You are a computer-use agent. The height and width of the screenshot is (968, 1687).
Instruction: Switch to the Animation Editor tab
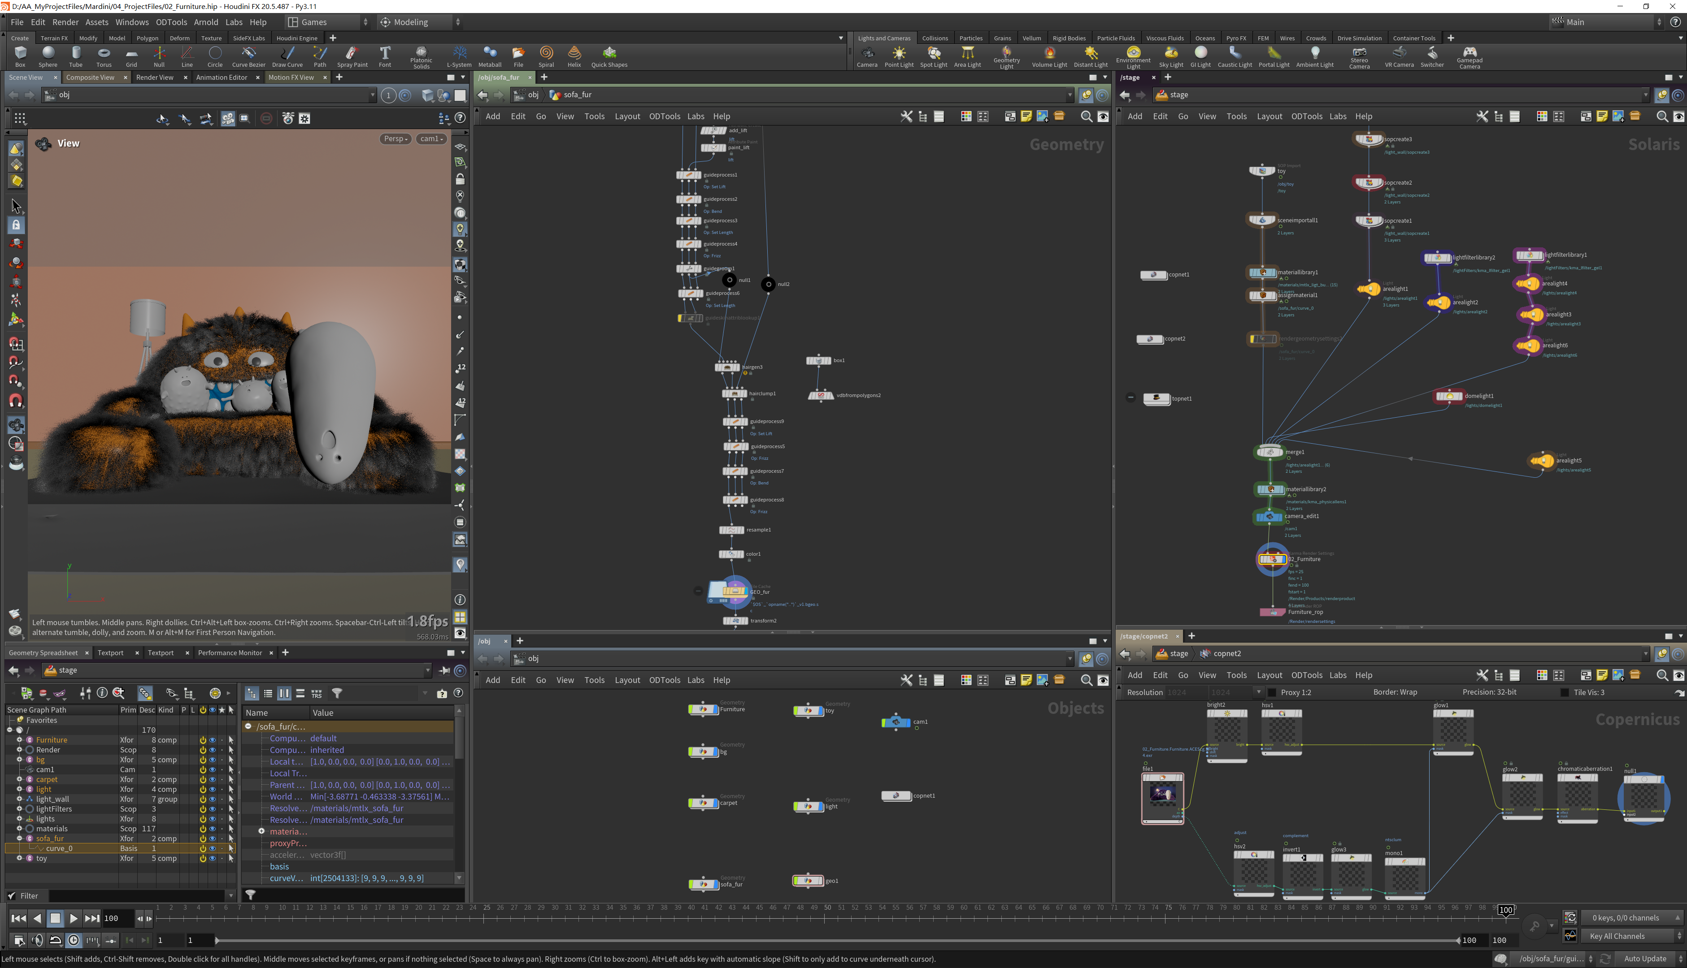[x=222, y=77]
